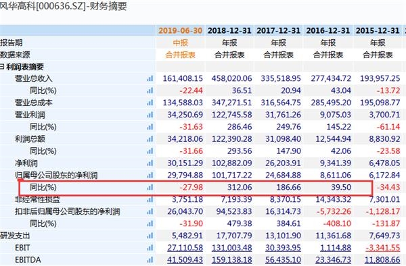This screenshot has height=266, width=406.
Task: Open chart icon for 同比(%) under 营业总收入
Action: 150,90
